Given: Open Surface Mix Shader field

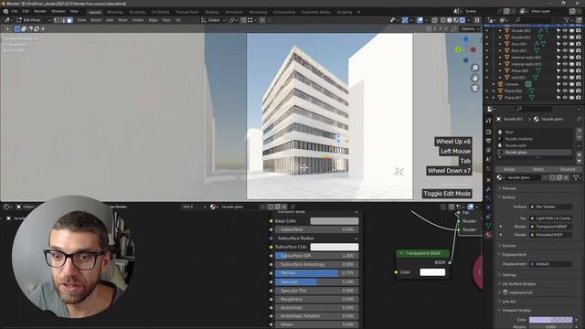Looking at the screenshot, I should click(551, 207).
